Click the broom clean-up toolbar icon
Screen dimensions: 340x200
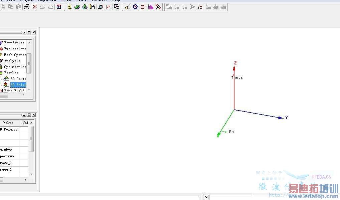click(128, 7)
